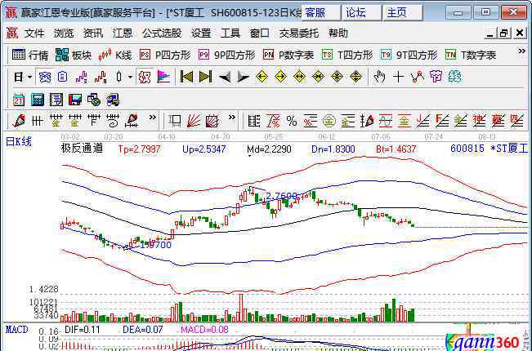532x351 pixels.
Task: Expand the top toolbar overflow chevron
Action: tap(521, 51)
